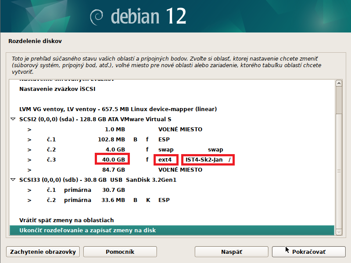351x263 pixels.
Task: Select the LVM VG ventoy device-mapper entry
Action: tap(118, 109)
